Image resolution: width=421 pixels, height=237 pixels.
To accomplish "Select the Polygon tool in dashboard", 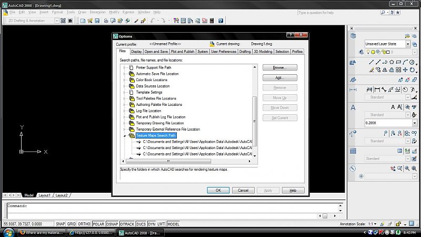I will [x=392, y=62].
